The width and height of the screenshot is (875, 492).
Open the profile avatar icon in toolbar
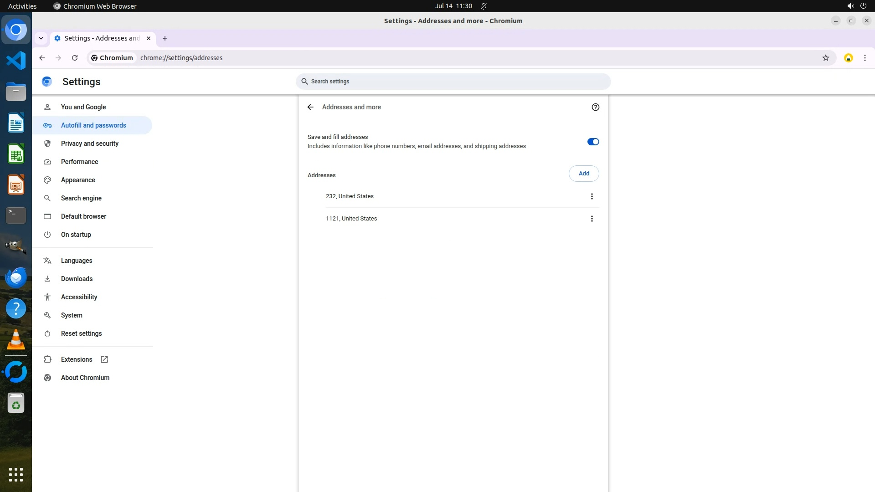click(x=848, y=58)
